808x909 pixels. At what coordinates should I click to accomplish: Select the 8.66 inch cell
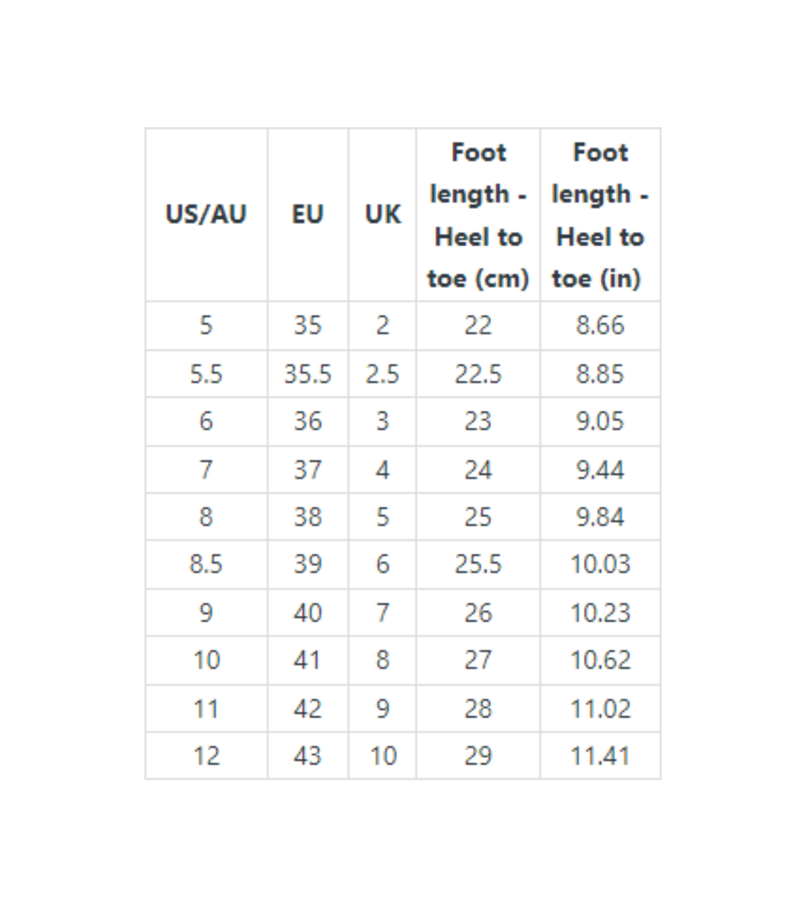600,325
